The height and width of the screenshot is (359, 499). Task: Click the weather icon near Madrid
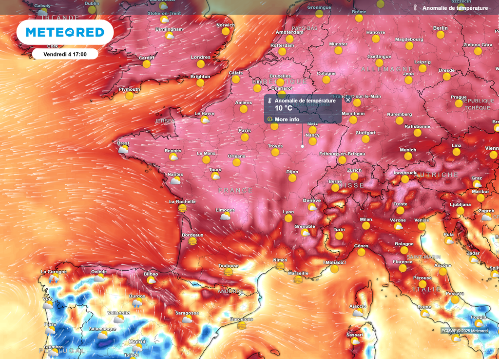coord(138,347)
